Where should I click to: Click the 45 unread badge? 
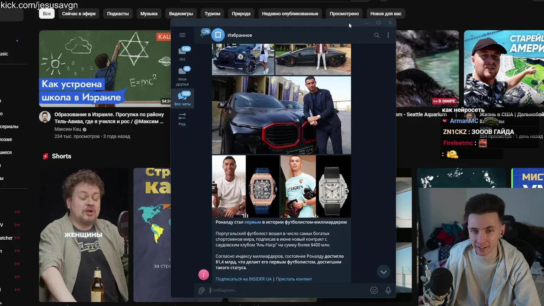click(187, 69)
